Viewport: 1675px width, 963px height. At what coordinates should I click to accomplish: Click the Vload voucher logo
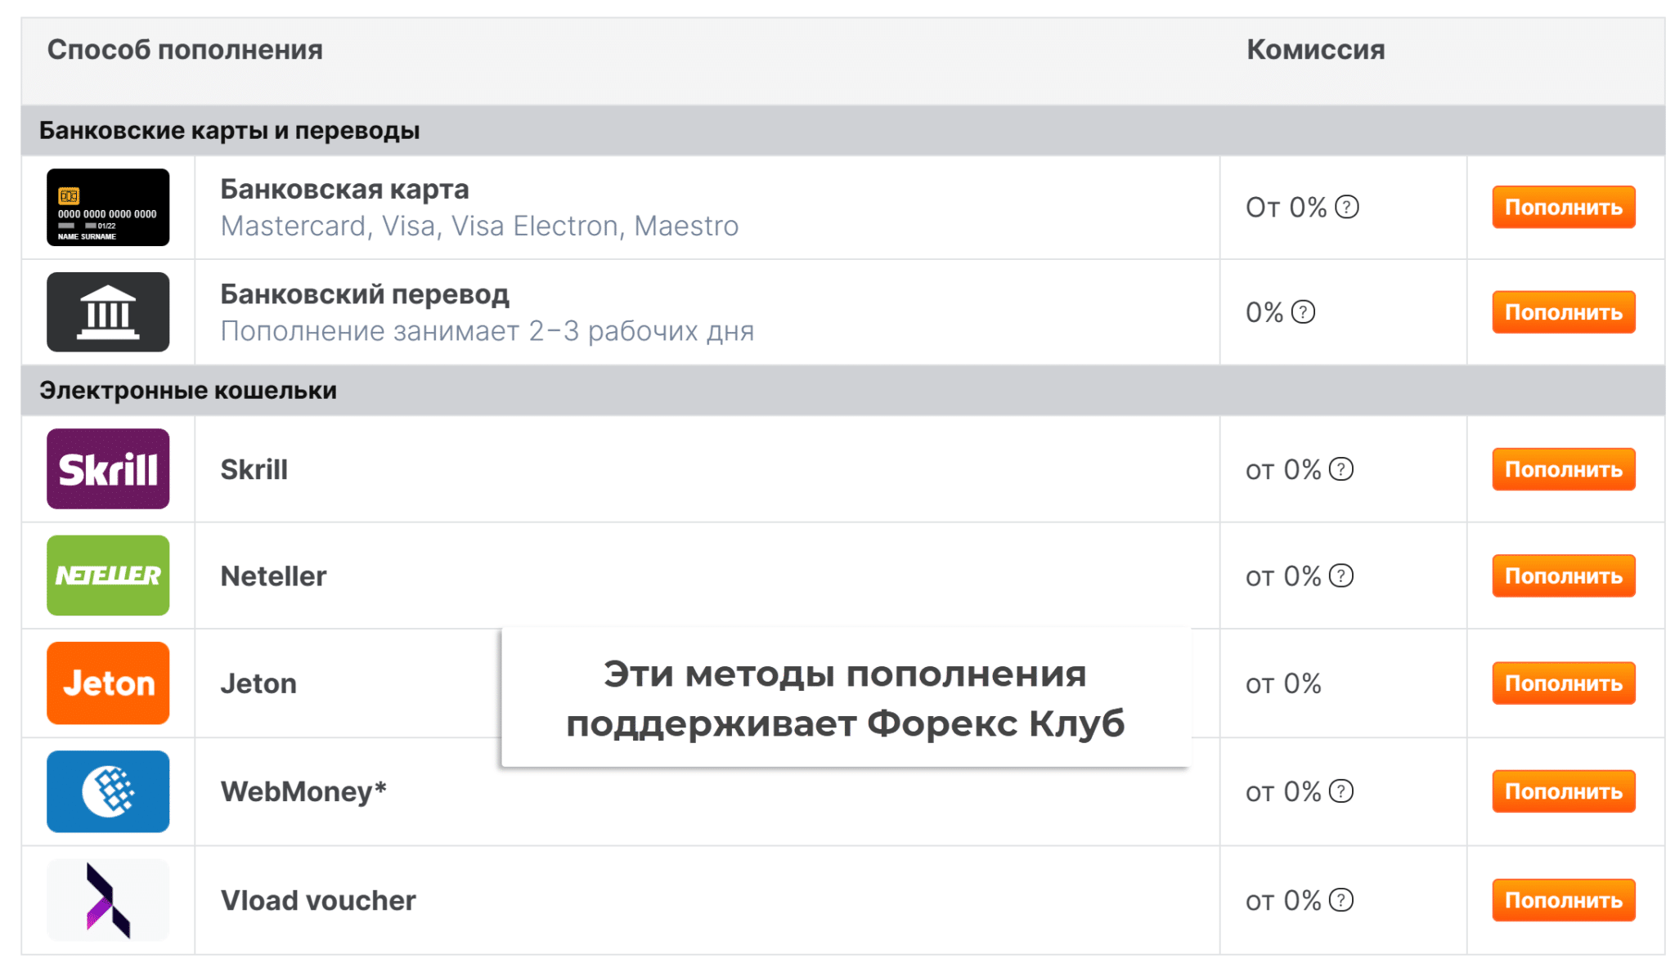click(108, 899)
